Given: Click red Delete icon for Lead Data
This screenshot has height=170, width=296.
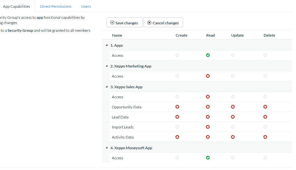Looking at the screenshot, I should (265, 117).
